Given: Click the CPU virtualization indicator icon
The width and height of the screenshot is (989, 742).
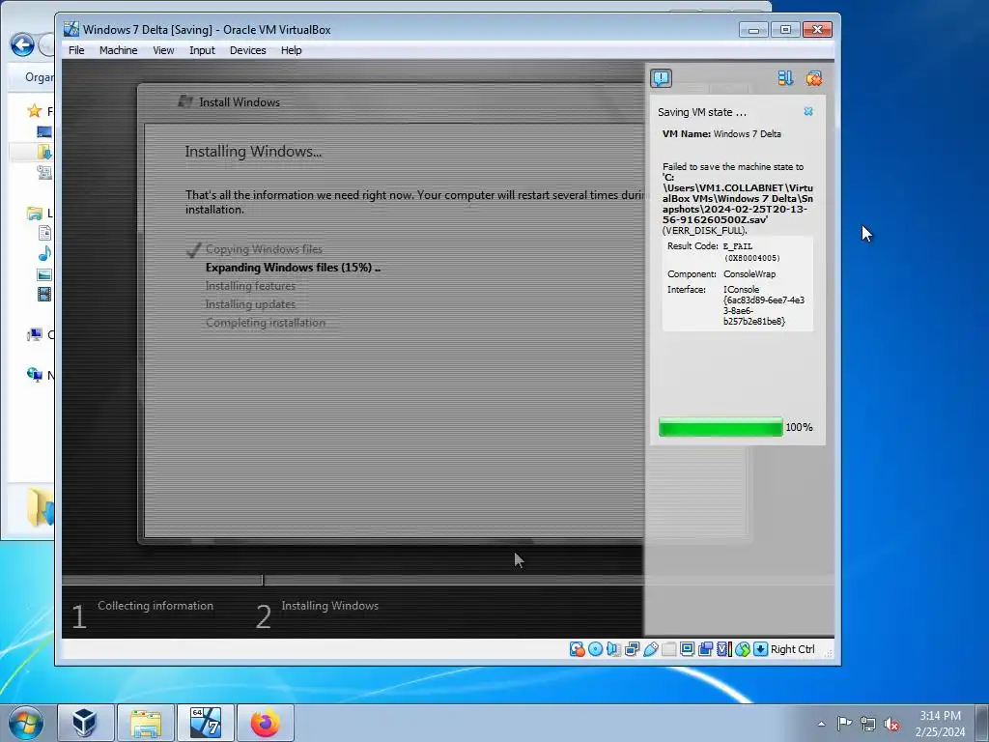Looking at the screenshot, I should pos(723,649).
